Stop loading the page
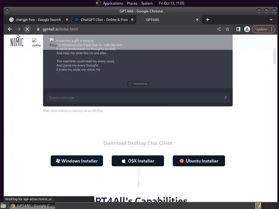This screenshot has width=279, height=209. 27,29
